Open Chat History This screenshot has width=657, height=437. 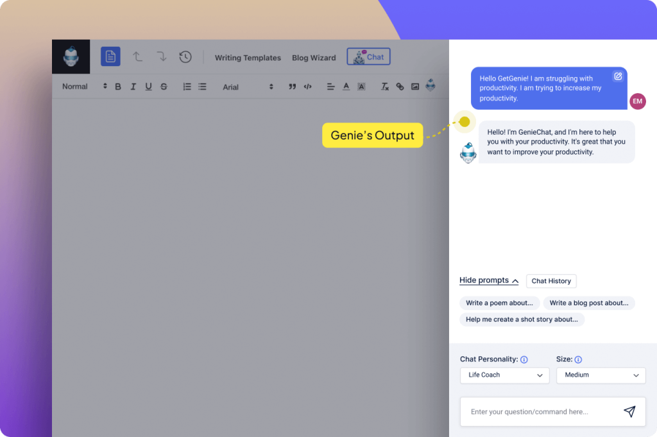[551, 281]
